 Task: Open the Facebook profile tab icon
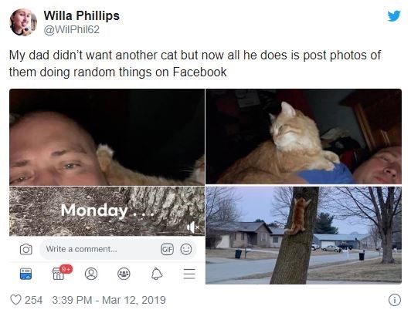[x=91, y=274]
